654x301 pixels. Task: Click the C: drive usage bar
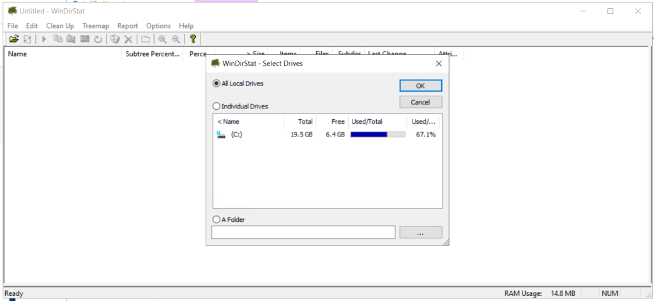tap(378, 135)
